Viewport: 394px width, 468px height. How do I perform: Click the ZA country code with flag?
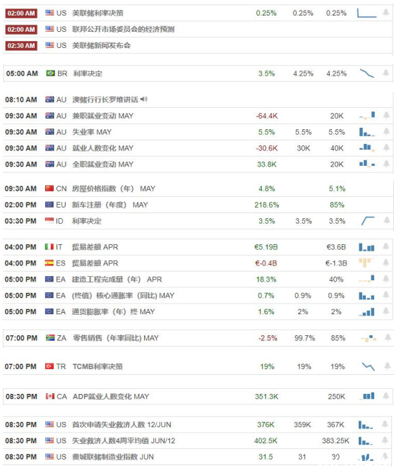(x=61, y=338)
